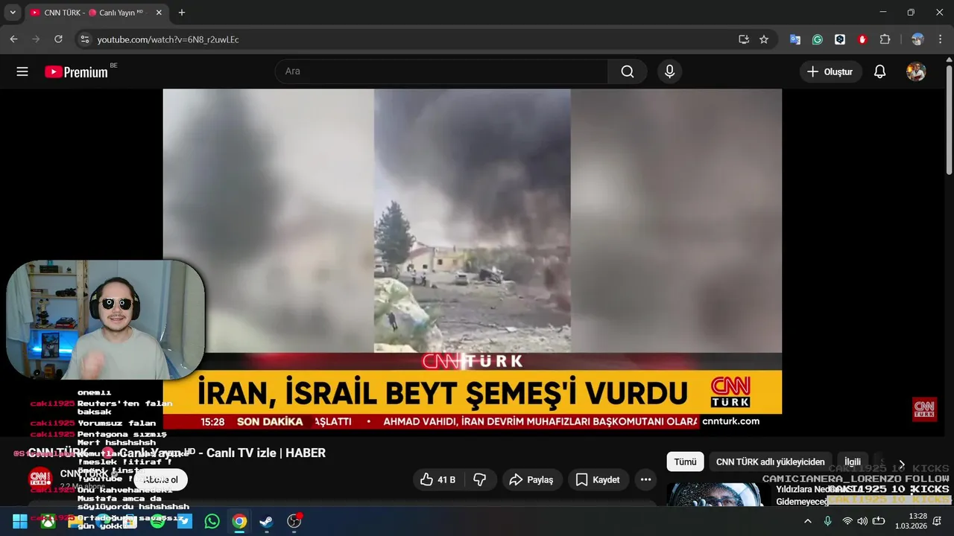The image size is (954, 536).
Task: Open YouTube notifications bell
Action: click(x=880, y=71)
